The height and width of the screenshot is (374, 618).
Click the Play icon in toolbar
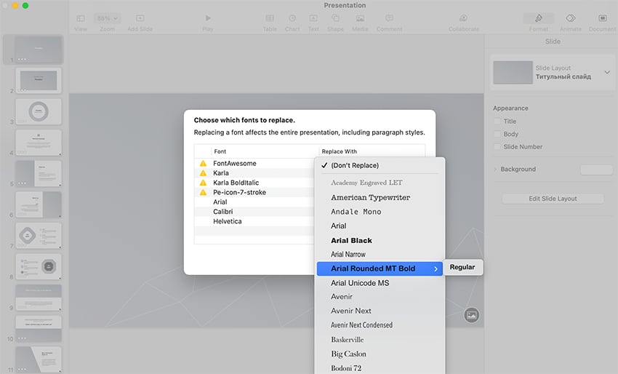(x=208, y=18)
